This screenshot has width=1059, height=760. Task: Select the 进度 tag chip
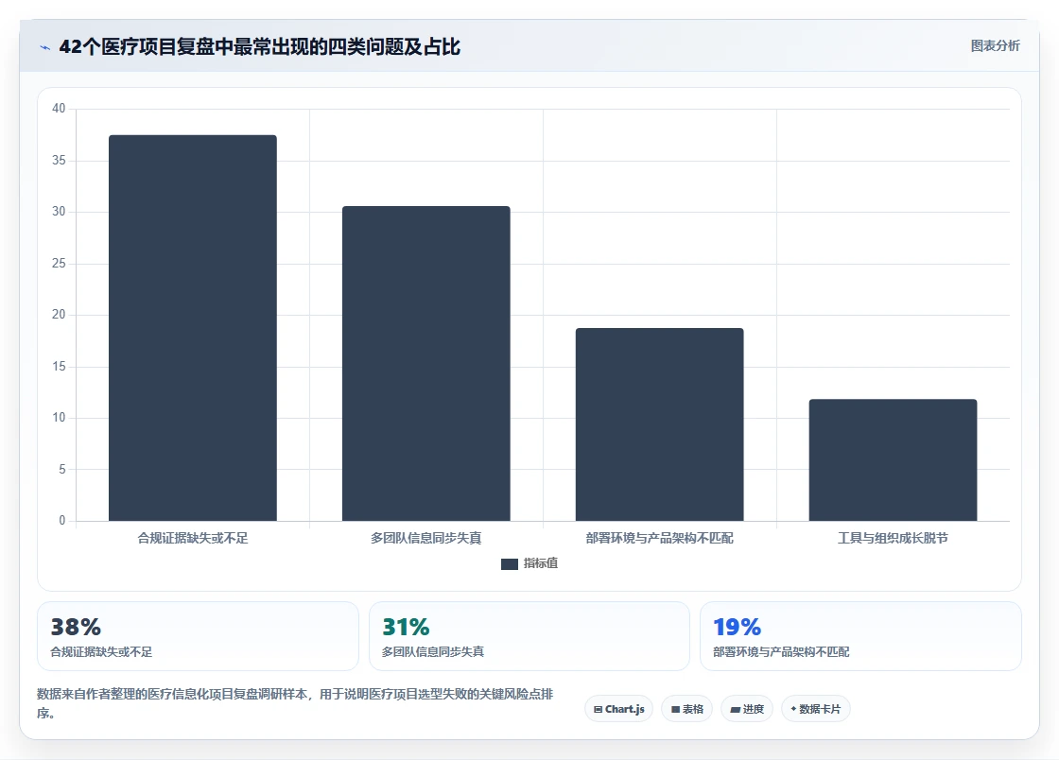click(747, 709)
